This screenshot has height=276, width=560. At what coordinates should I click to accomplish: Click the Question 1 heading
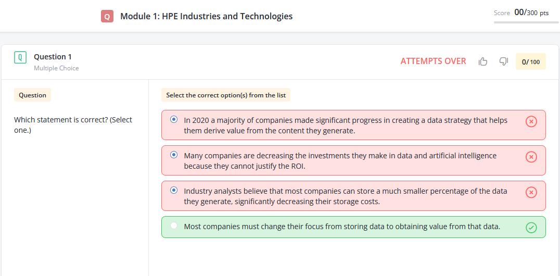coord(53,57)
